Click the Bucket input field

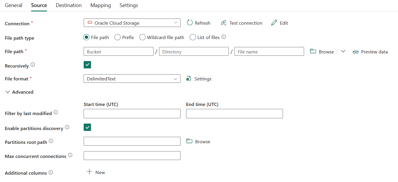tap(119, 51)
